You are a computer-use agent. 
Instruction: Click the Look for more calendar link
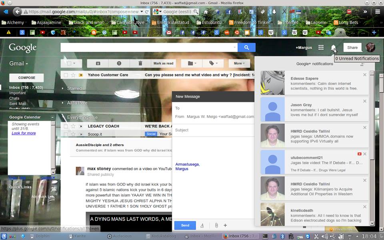click(x=24, y=133)
